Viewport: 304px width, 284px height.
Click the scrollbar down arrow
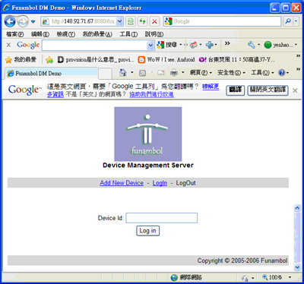pos(297,267)
